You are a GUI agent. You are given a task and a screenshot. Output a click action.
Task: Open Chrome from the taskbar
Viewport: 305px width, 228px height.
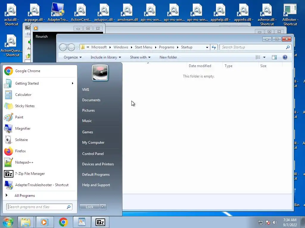point(63,222)
